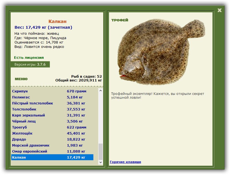
Task: Select Толстолобик 37,553 кг entry
Action: [52, 109]
